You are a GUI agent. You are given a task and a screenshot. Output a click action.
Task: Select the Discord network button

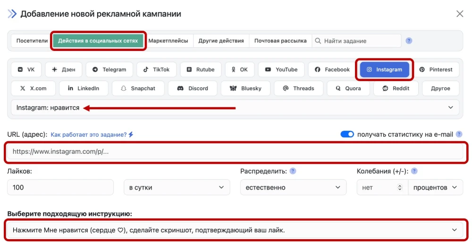pos(192,88)
